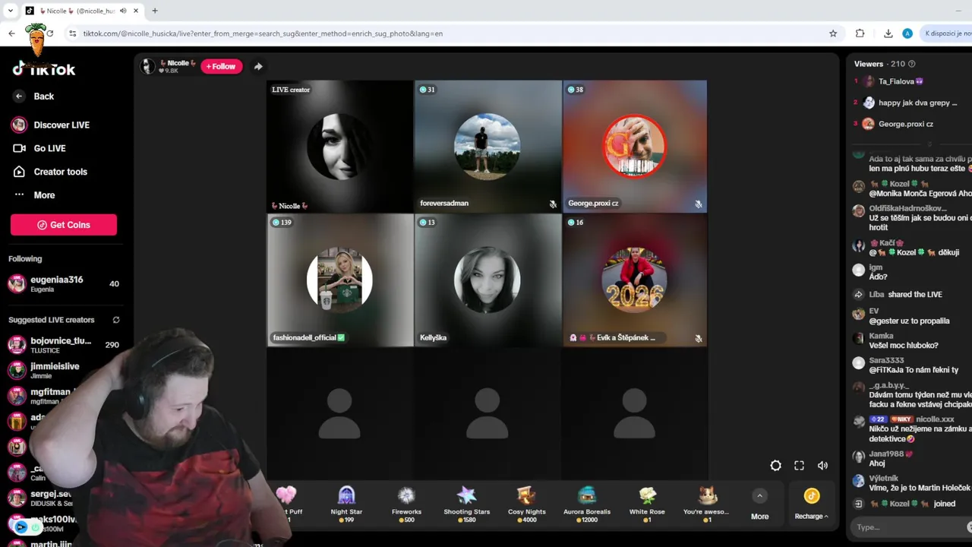
Task: Open Discover LIVE in sidebar
Action: click(x=52, y=125)
